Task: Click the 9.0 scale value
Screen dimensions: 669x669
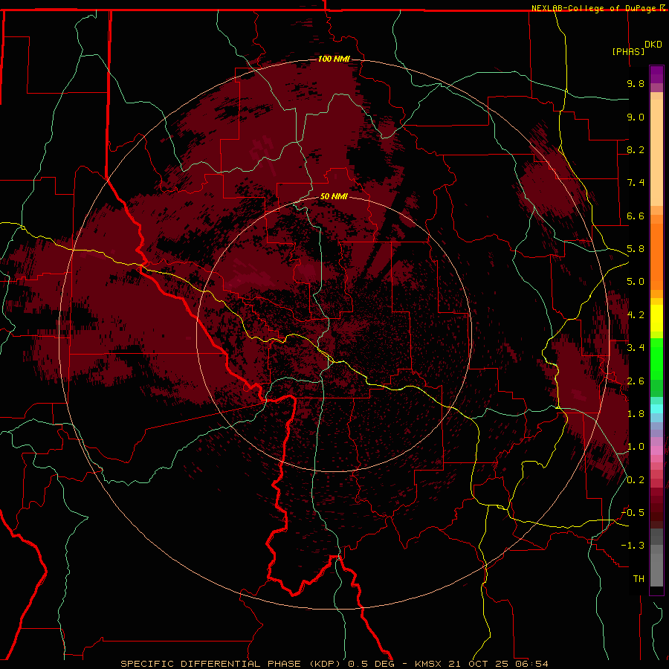Action: coord(636,117)
